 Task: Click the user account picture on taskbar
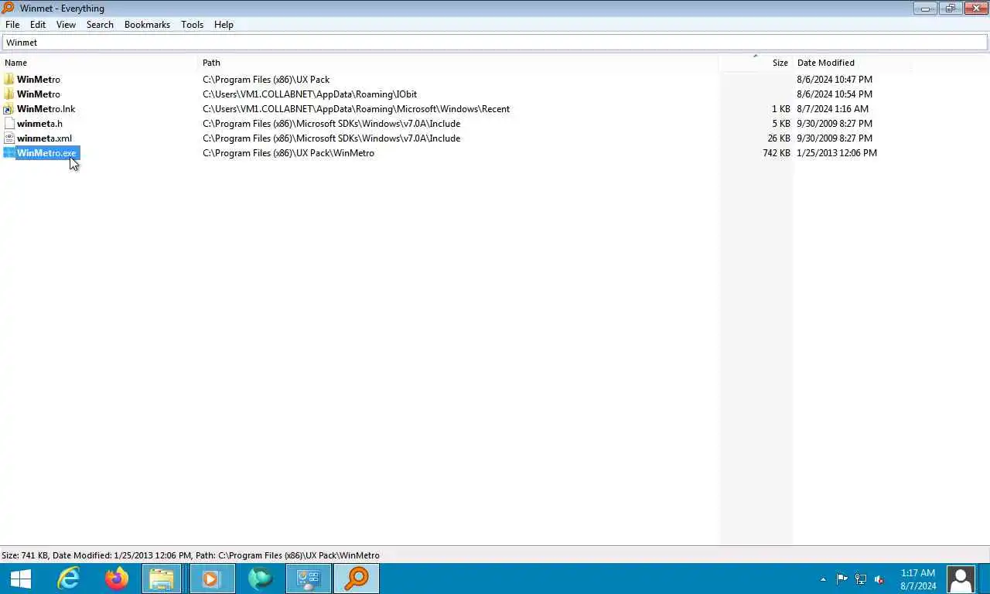tap(961, 579)
